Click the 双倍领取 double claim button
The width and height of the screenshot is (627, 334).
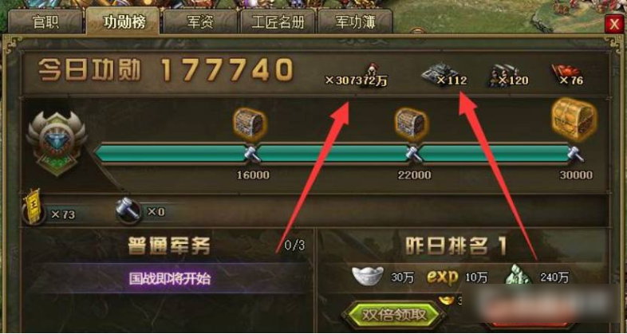coord(394,315)
